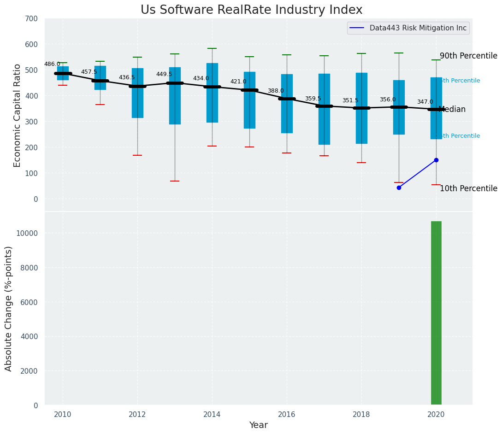Click the 486.0 median label for 2010
Screen dimensions: 502x434
pos(52,64)
